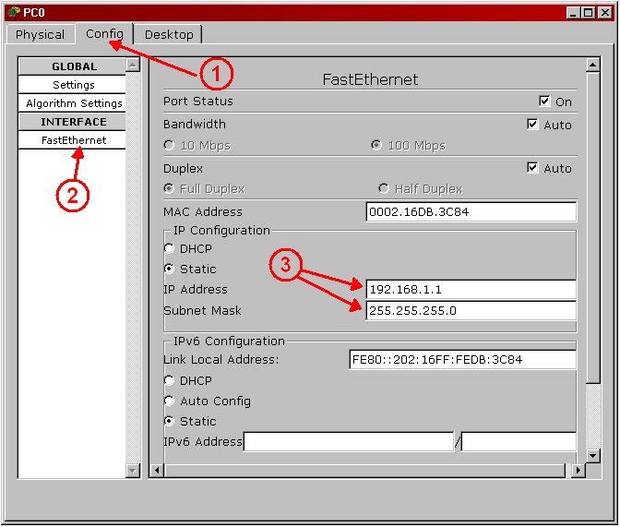Viewport: 620px width, 527px height.
Task: Click the Bandwidth label
Action: point(195,125)
